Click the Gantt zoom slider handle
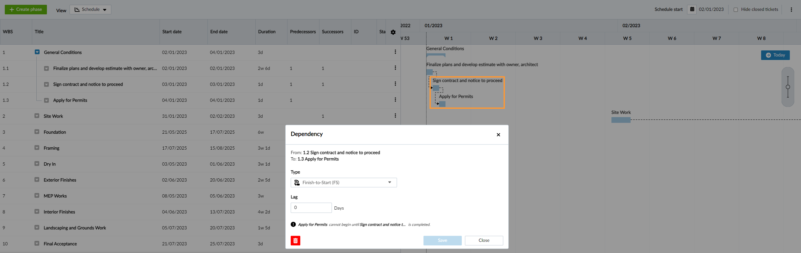Screen dimensions: 801x253 coord(788,87)
